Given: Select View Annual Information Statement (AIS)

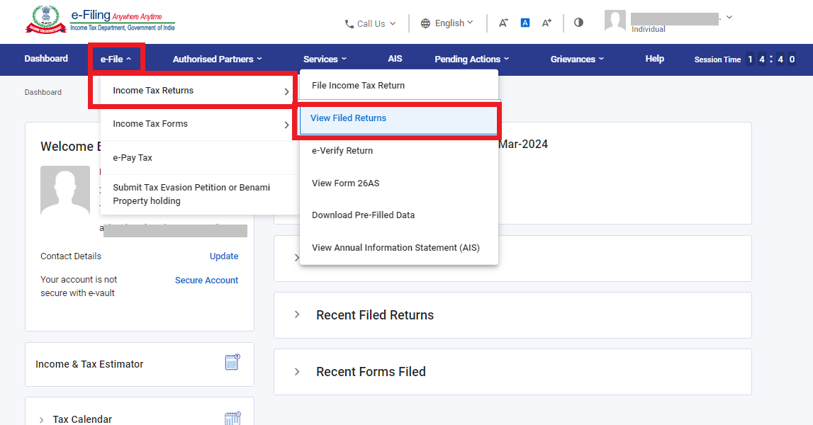Looking at the screenshot, I should pos(399,248).
